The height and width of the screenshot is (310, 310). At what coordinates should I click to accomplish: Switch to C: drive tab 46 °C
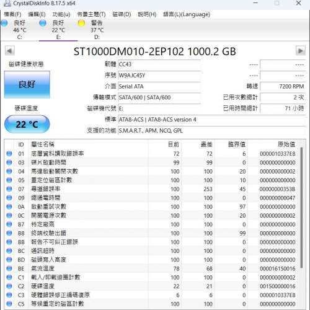[20, 30]
